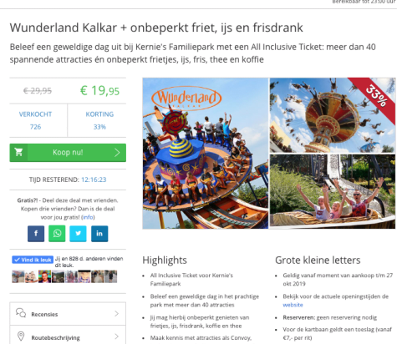397x344 pixels.
Task: Expand the Routebeschrijving section chevron
Action: pyautogui.click(x=117, y=336)
